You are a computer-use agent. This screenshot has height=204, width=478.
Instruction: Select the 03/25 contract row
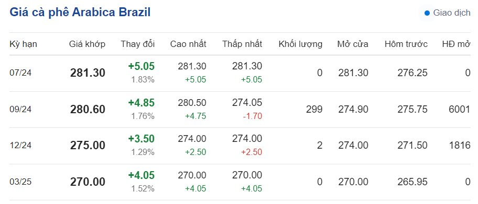point(240,182)
